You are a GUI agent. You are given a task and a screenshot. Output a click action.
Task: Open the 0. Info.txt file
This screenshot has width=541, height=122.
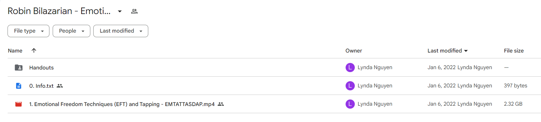pos(42,86)
